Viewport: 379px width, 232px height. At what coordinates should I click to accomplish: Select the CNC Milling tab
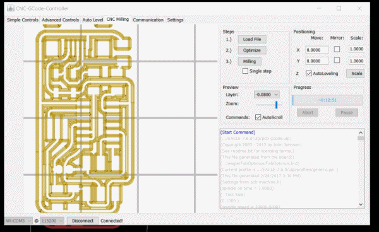pyautogui.click(x=117, y=20)
